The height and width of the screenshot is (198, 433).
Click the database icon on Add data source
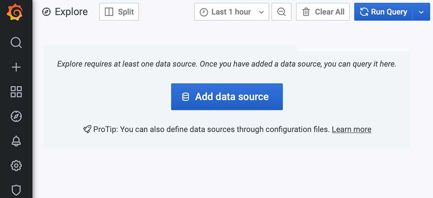(x=185, y=97)
